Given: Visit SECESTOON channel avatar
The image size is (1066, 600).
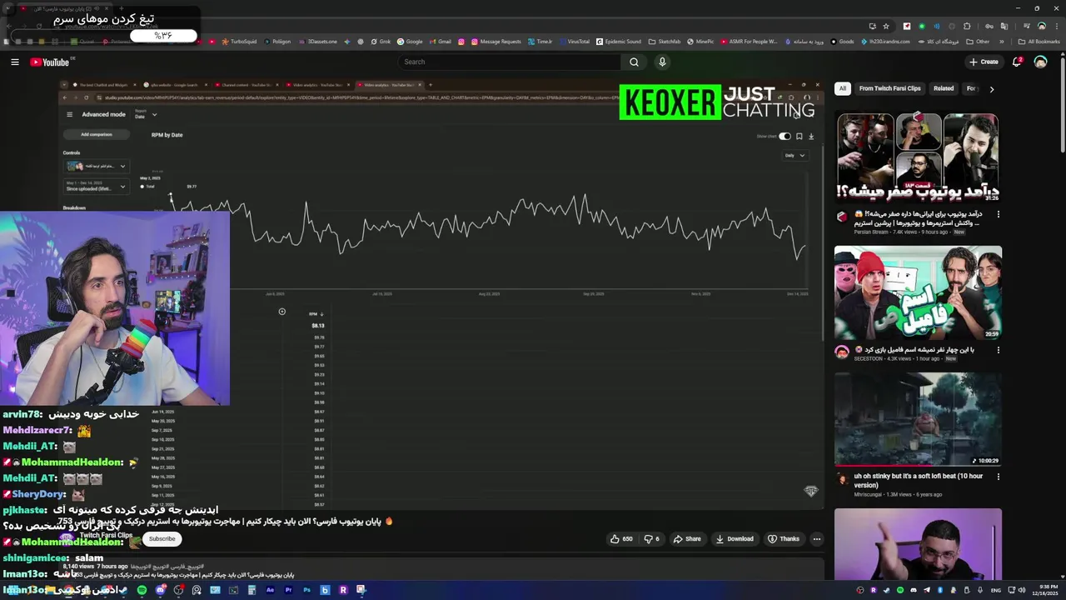Looking at the screenshot, I should [x=842, y=352].
